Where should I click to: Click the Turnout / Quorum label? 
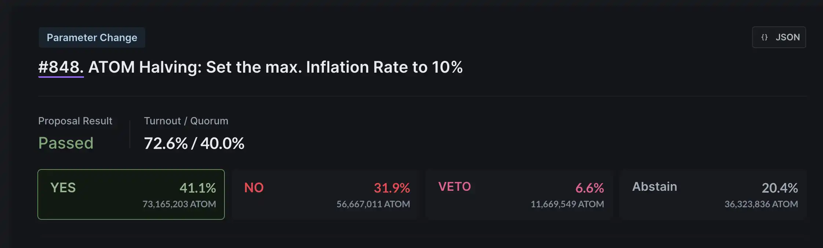[186, 121]
